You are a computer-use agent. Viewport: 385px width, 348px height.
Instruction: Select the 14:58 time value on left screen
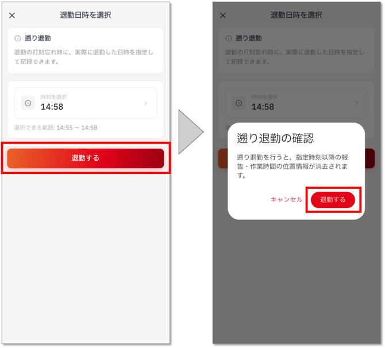coord(52,107)
